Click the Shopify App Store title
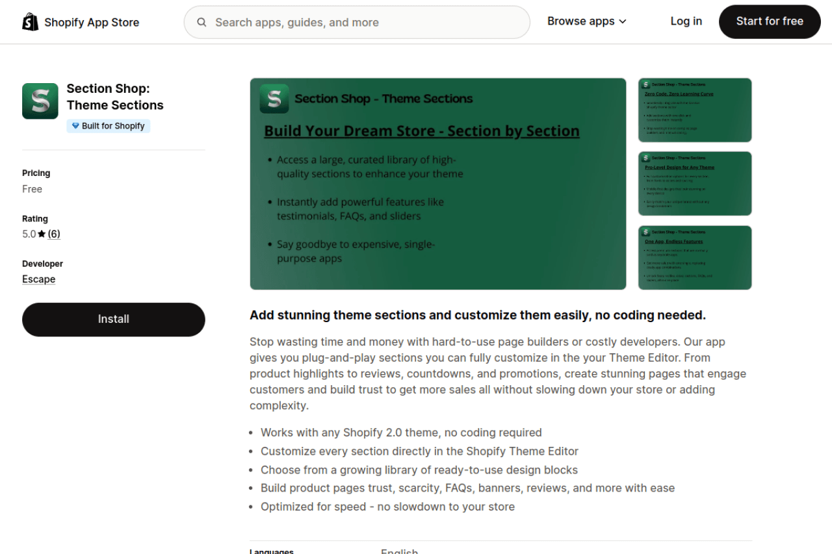The width and height of the screenshot is (832, 554). (x=92, y=22)
